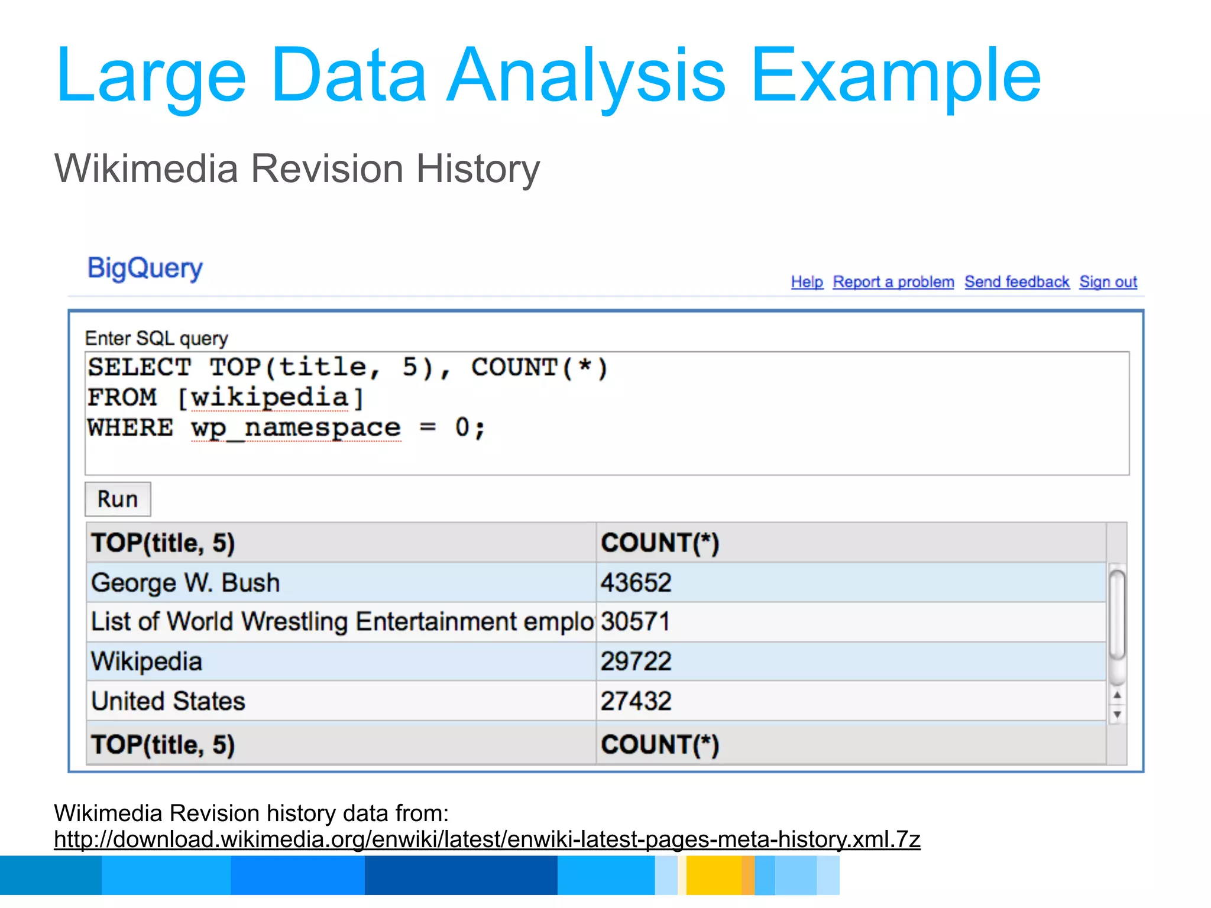Click the 30571 count value
Screen dimensions: 1211x908
point(636,622)
